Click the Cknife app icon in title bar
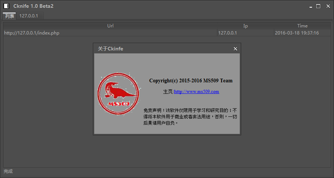 6,6
